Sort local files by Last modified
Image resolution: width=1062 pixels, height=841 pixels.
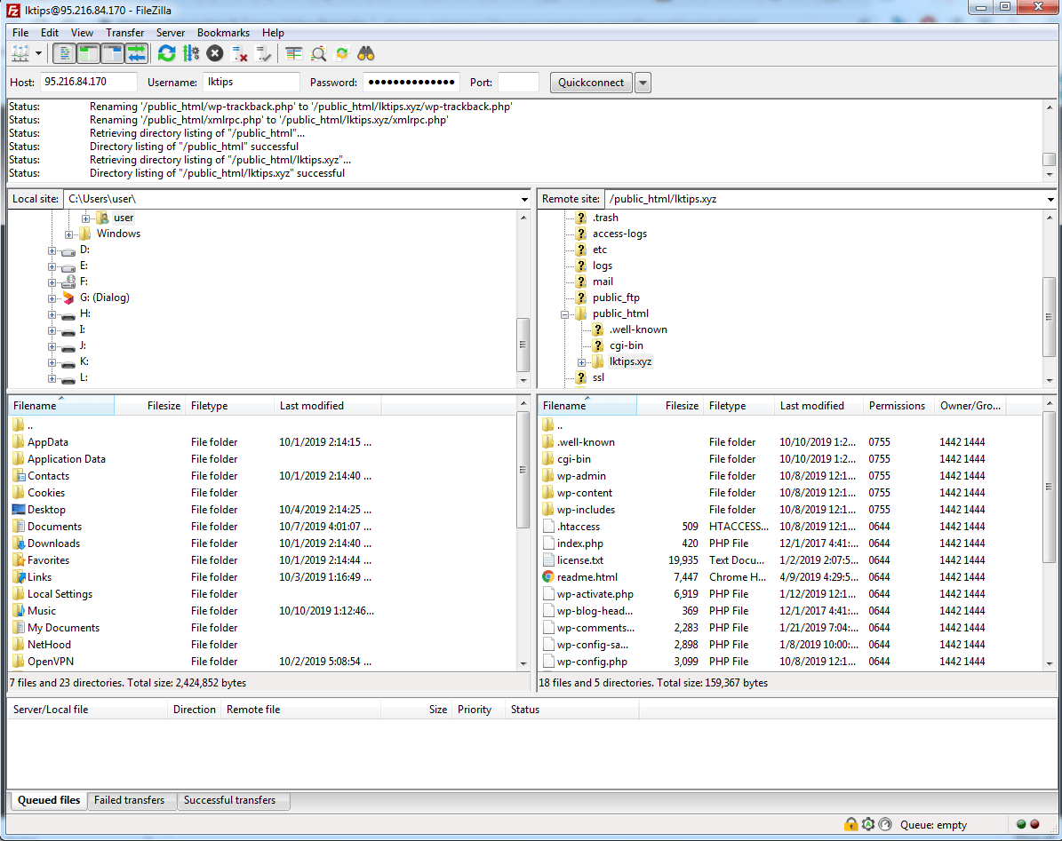328,406
